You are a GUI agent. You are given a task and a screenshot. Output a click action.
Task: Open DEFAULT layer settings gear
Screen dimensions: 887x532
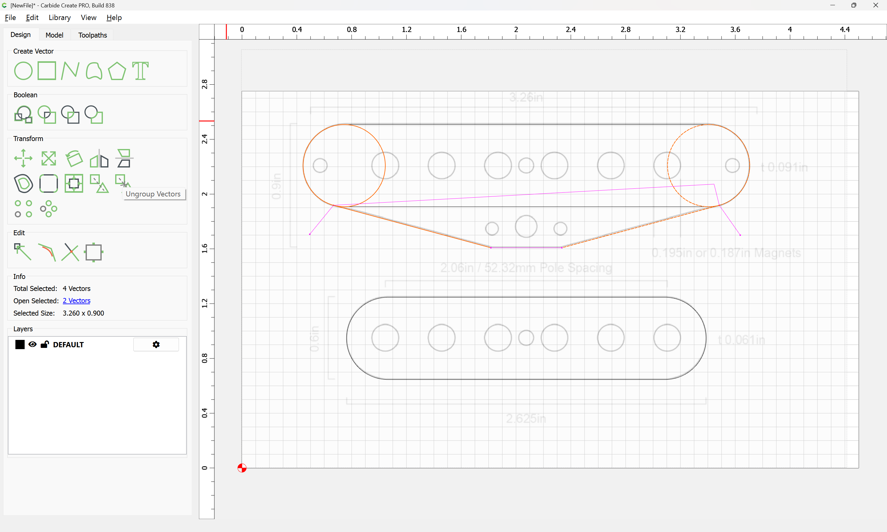coord(156,345)
